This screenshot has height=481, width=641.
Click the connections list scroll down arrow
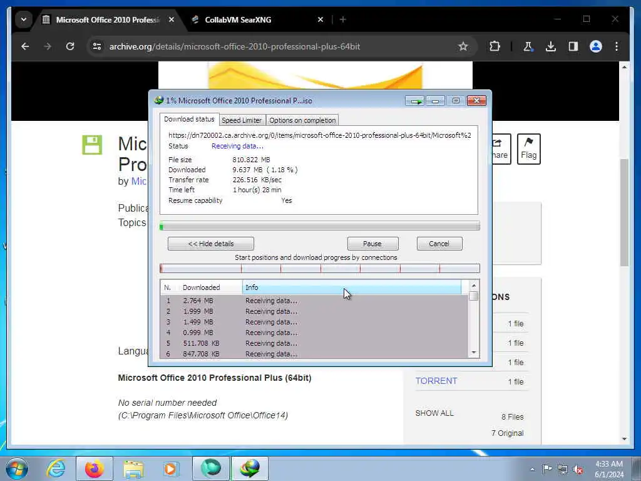point(474,353)
